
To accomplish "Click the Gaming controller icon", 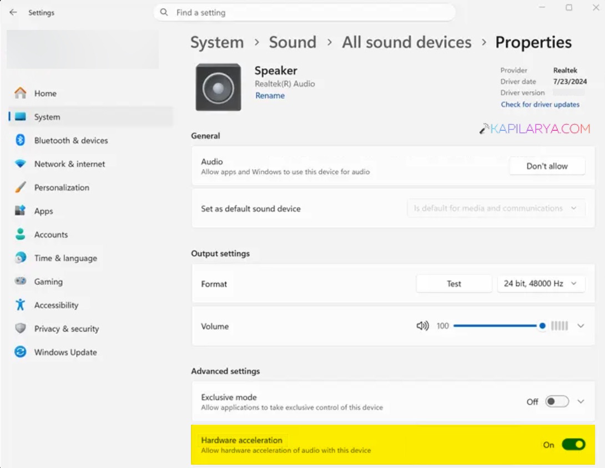I will [21, 281].
